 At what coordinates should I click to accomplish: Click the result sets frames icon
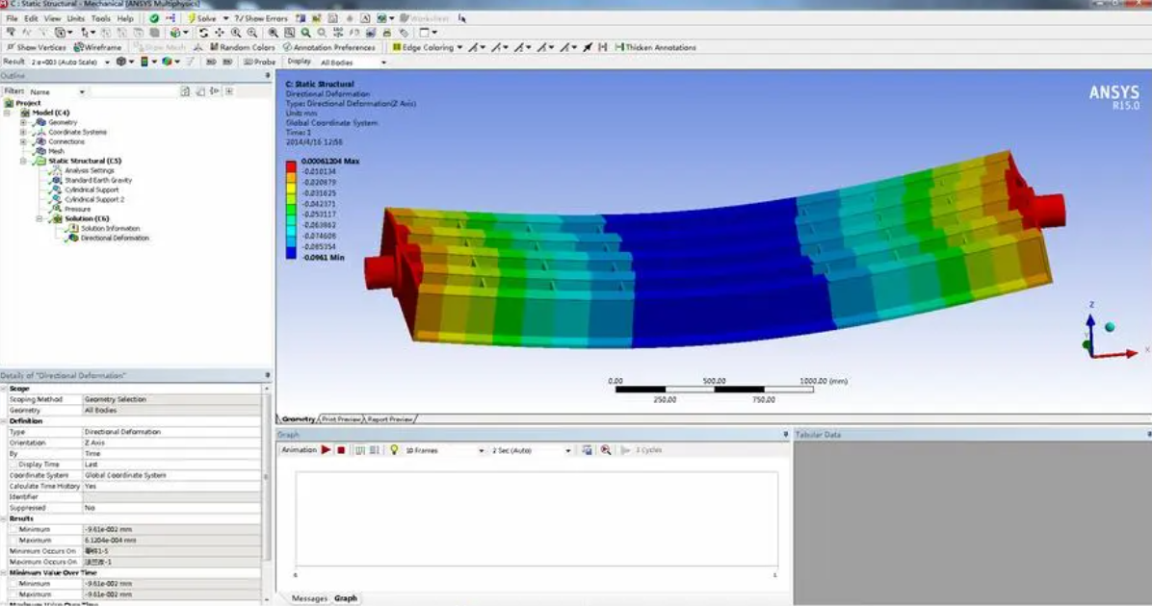pos(375,450)
